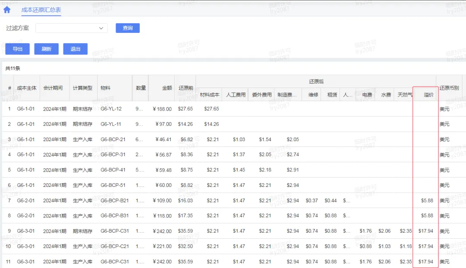
Task: Exit with the 退出 button
Action: (x=75, y=49)
